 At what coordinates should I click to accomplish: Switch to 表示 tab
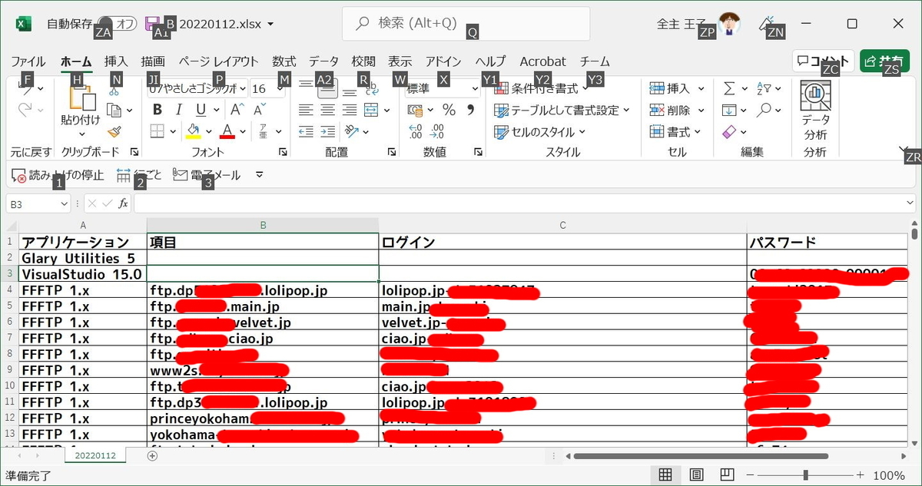[400, 61]
